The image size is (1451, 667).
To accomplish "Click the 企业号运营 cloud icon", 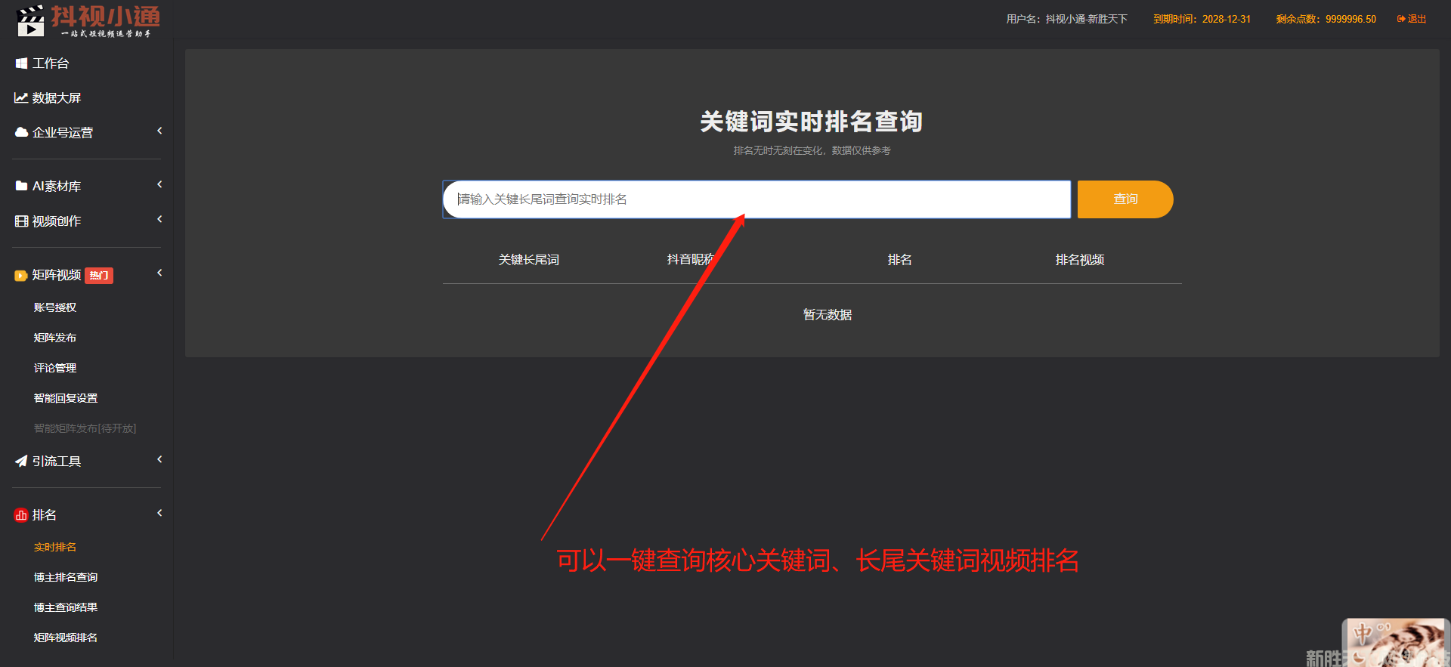I will click(21, 132).
